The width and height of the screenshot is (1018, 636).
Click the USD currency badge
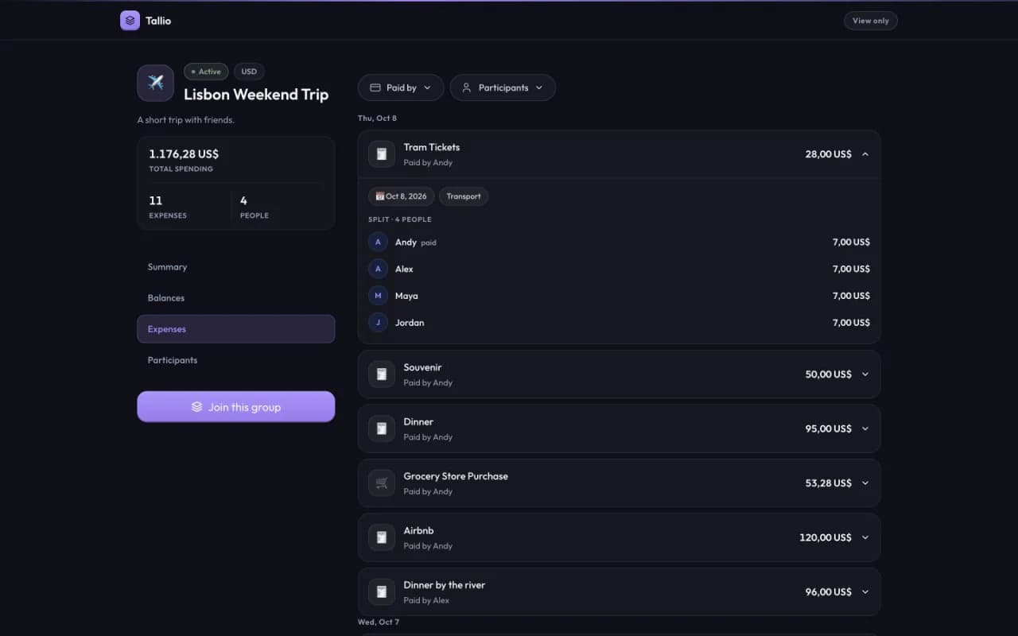(x=249, y=72)
